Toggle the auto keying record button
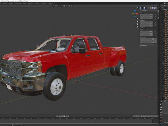The width and height of the screenshot is (168, 126). (x=57, y=116)
